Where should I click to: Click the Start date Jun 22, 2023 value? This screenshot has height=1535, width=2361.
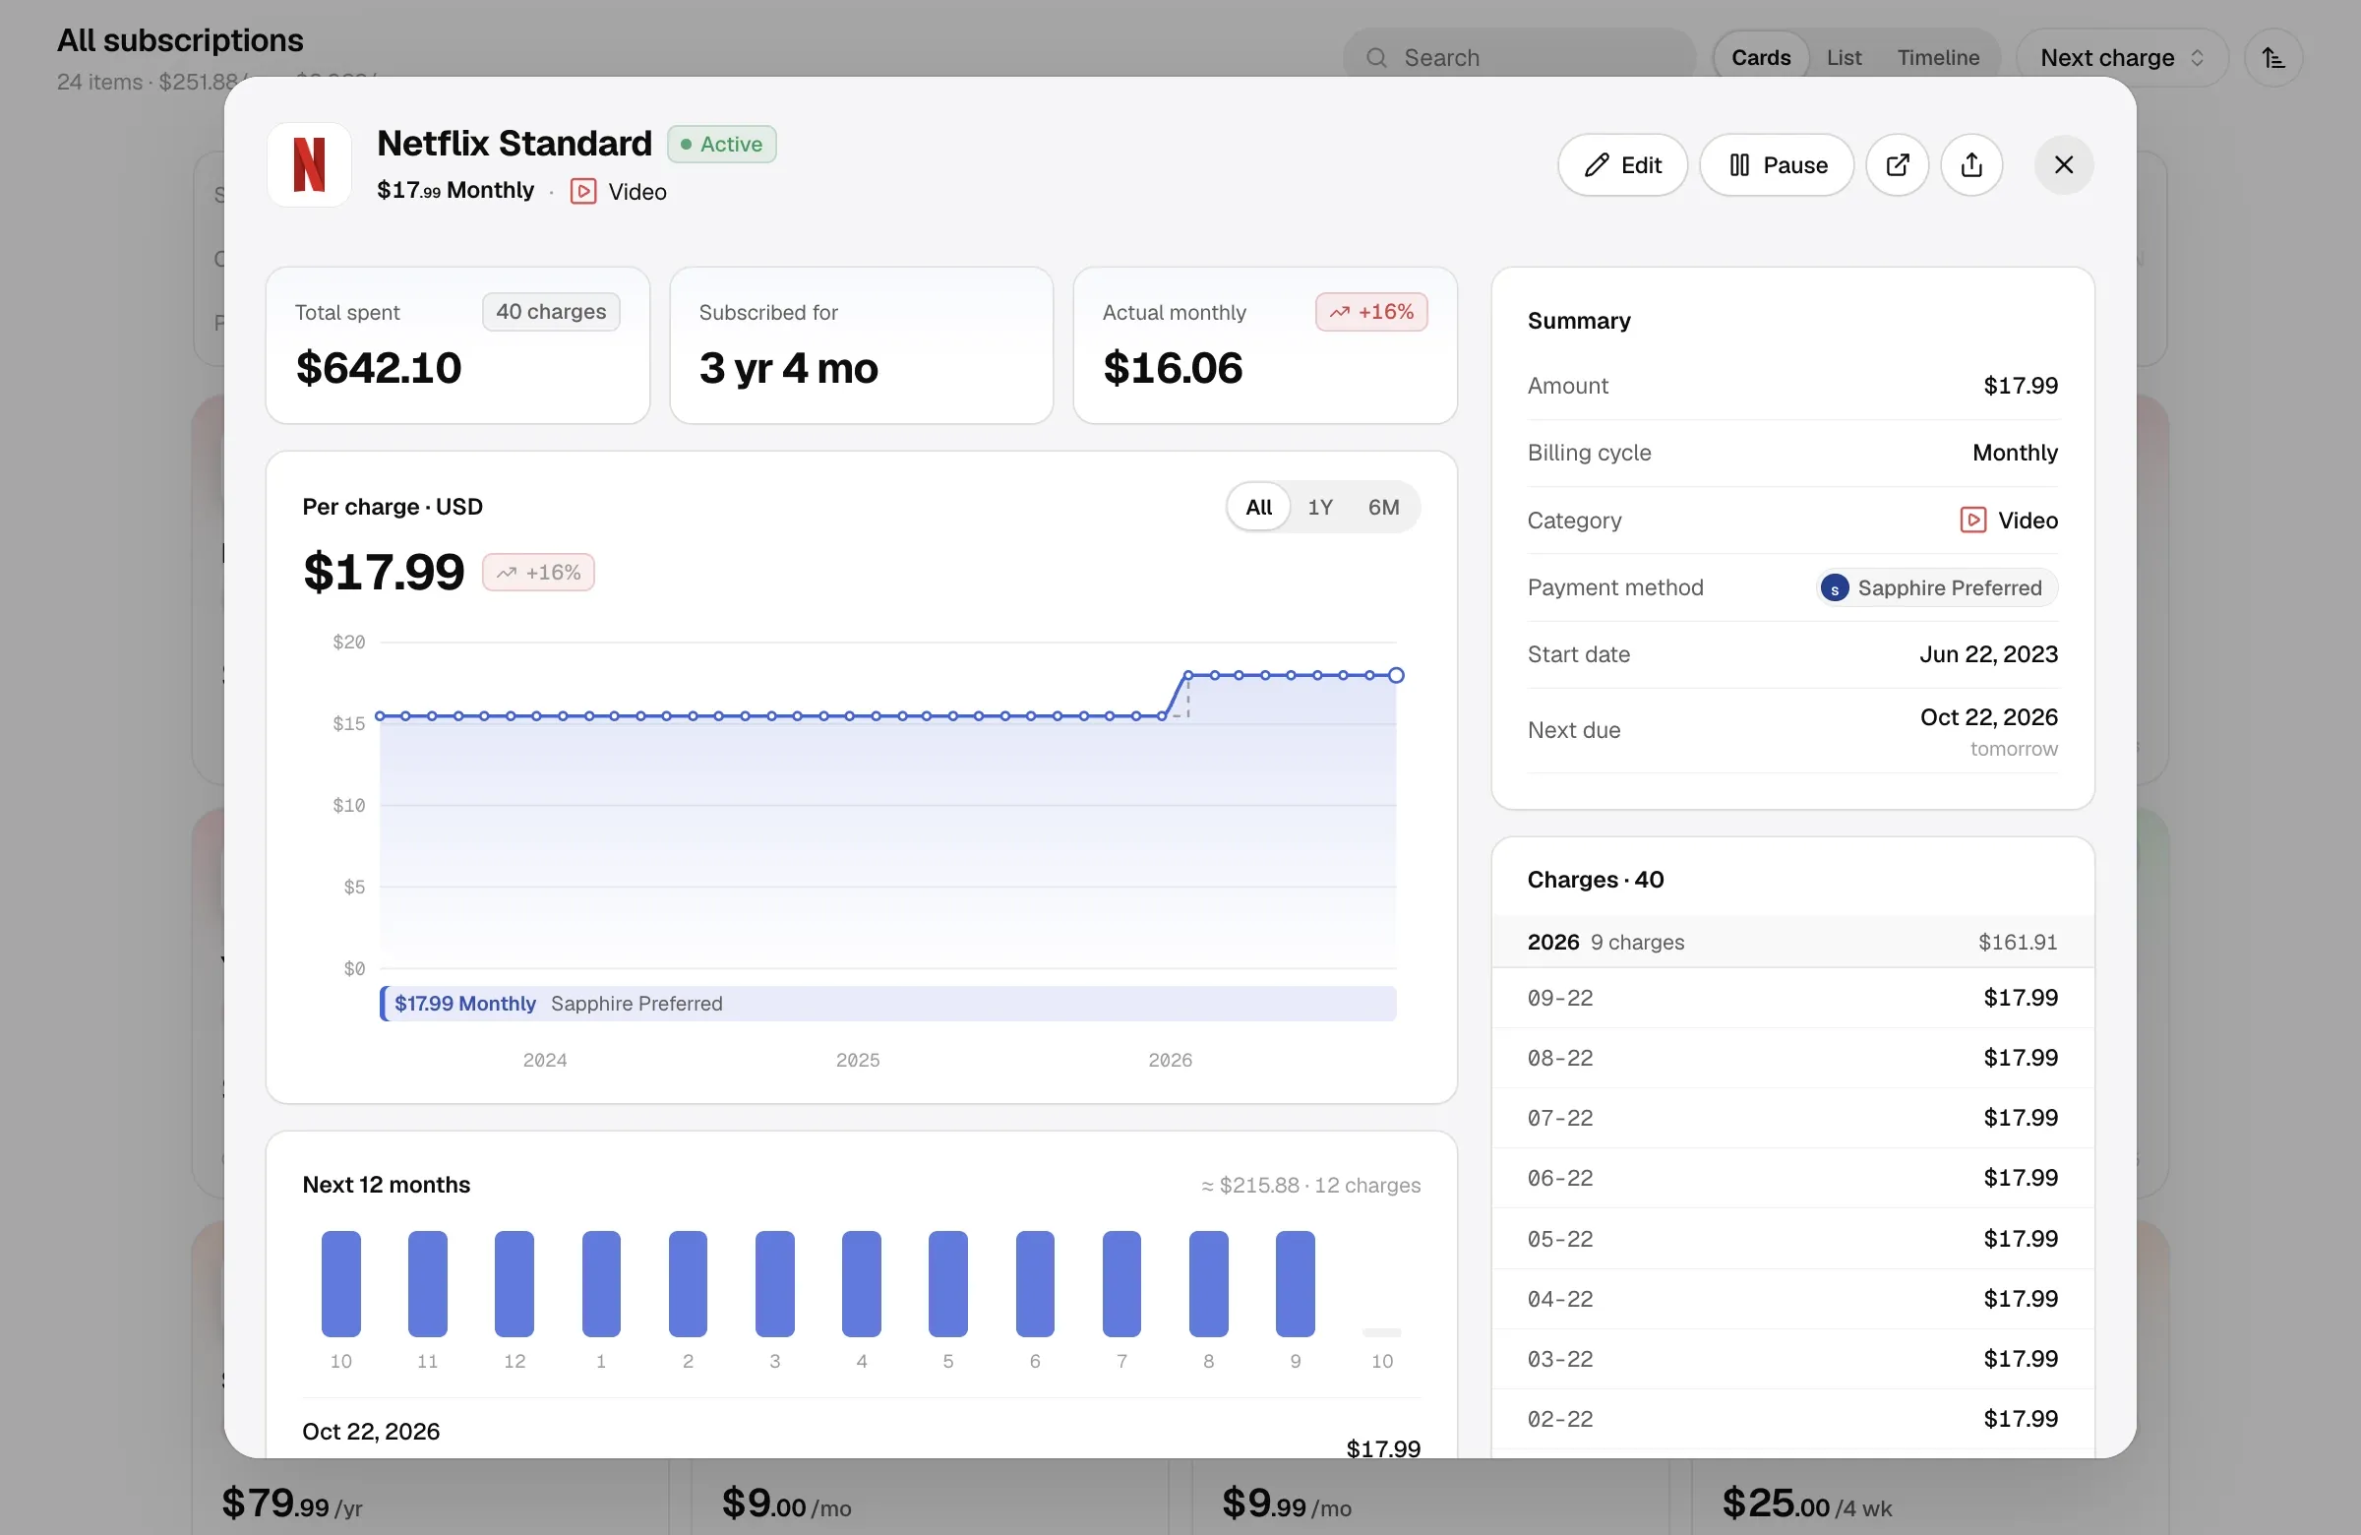coord(1988,655)
